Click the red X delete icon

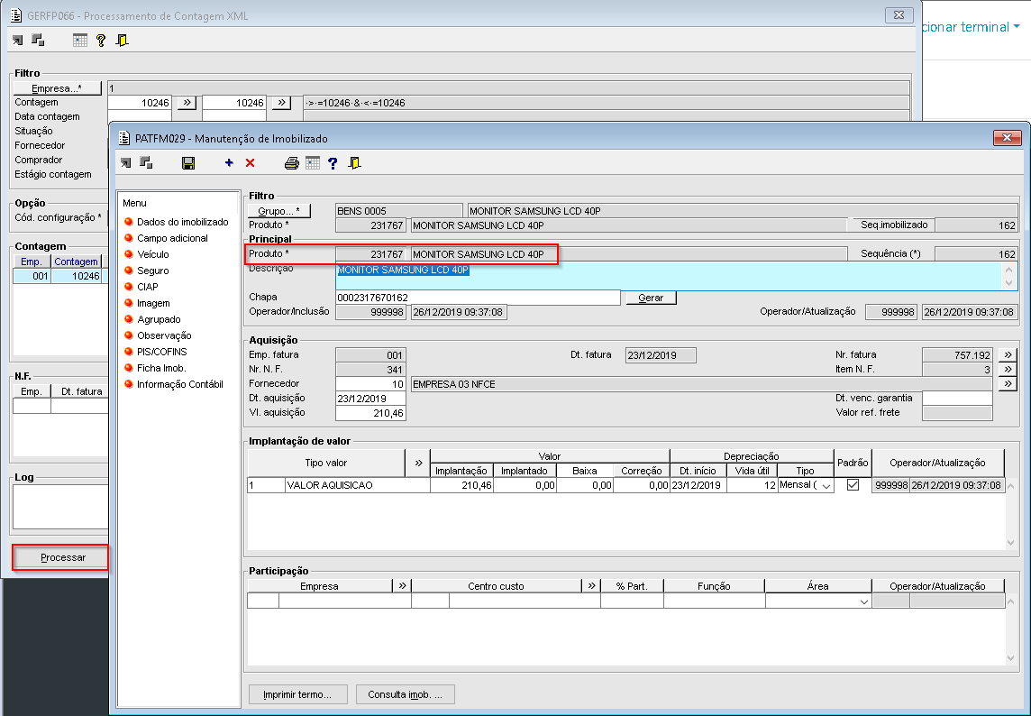pyautogui.click(x=250, y=163)
